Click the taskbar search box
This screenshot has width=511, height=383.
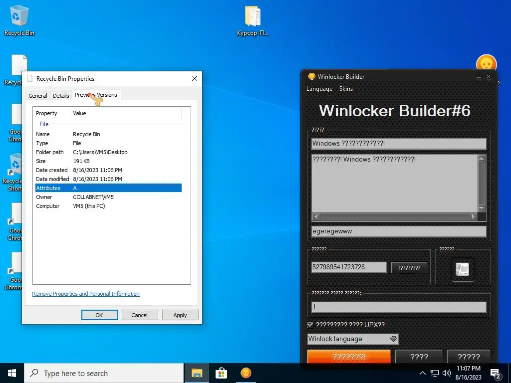click(x=104, y=373)
